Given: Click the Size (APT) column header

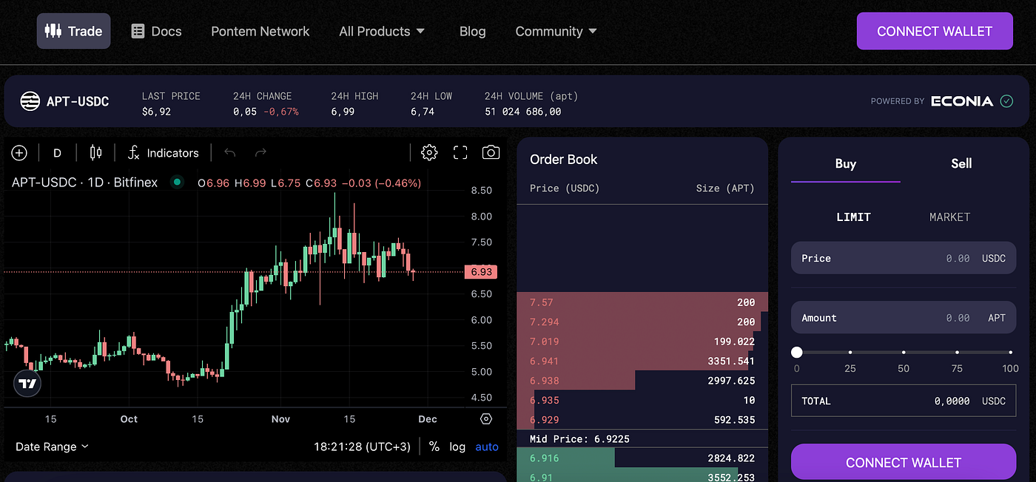Looking at the screenshot, I should [x=725, y=189].
